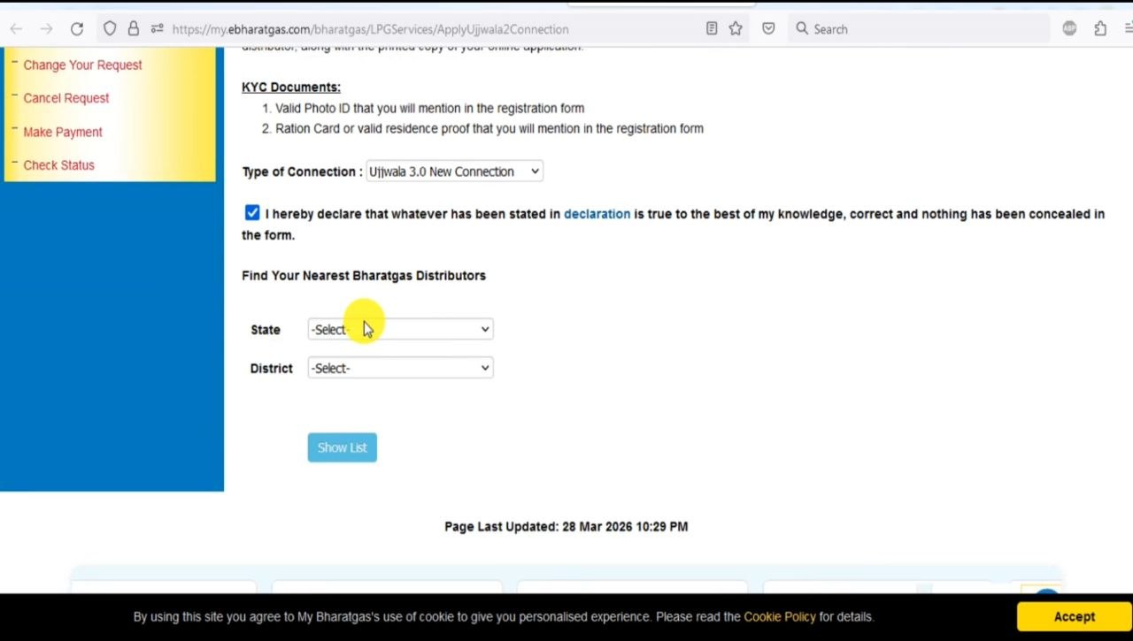
Task: Go to Make Payment in sidebar
Action: [x=63, y=132]
